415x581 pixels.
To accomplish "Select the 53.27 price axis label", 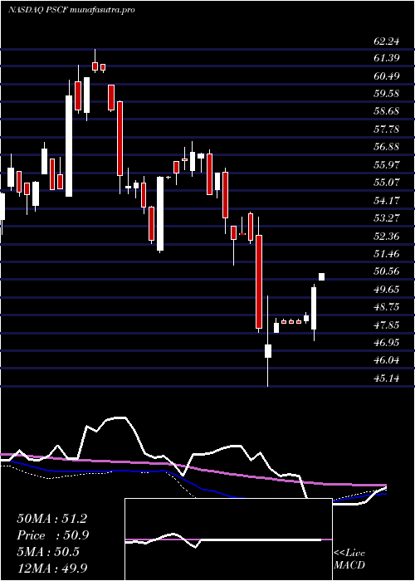I will 387,217.
